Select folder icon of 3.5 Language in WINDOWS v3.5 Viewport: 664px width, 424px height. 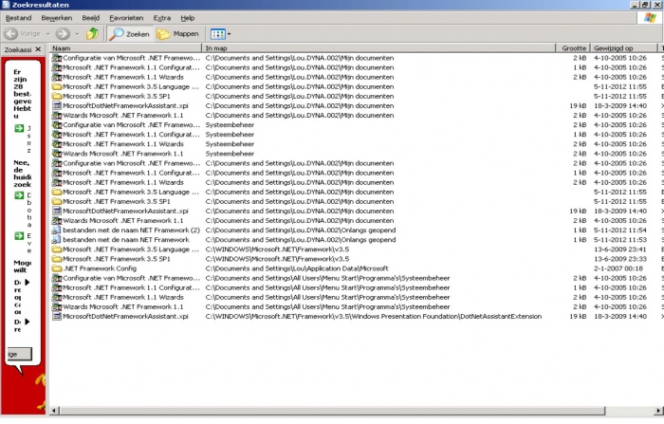pyautogui.click(x=56, y=249)
